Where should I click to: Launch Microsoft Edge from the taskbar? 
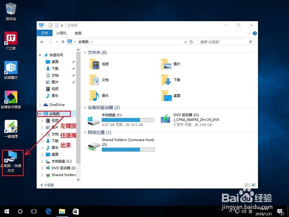48,211
